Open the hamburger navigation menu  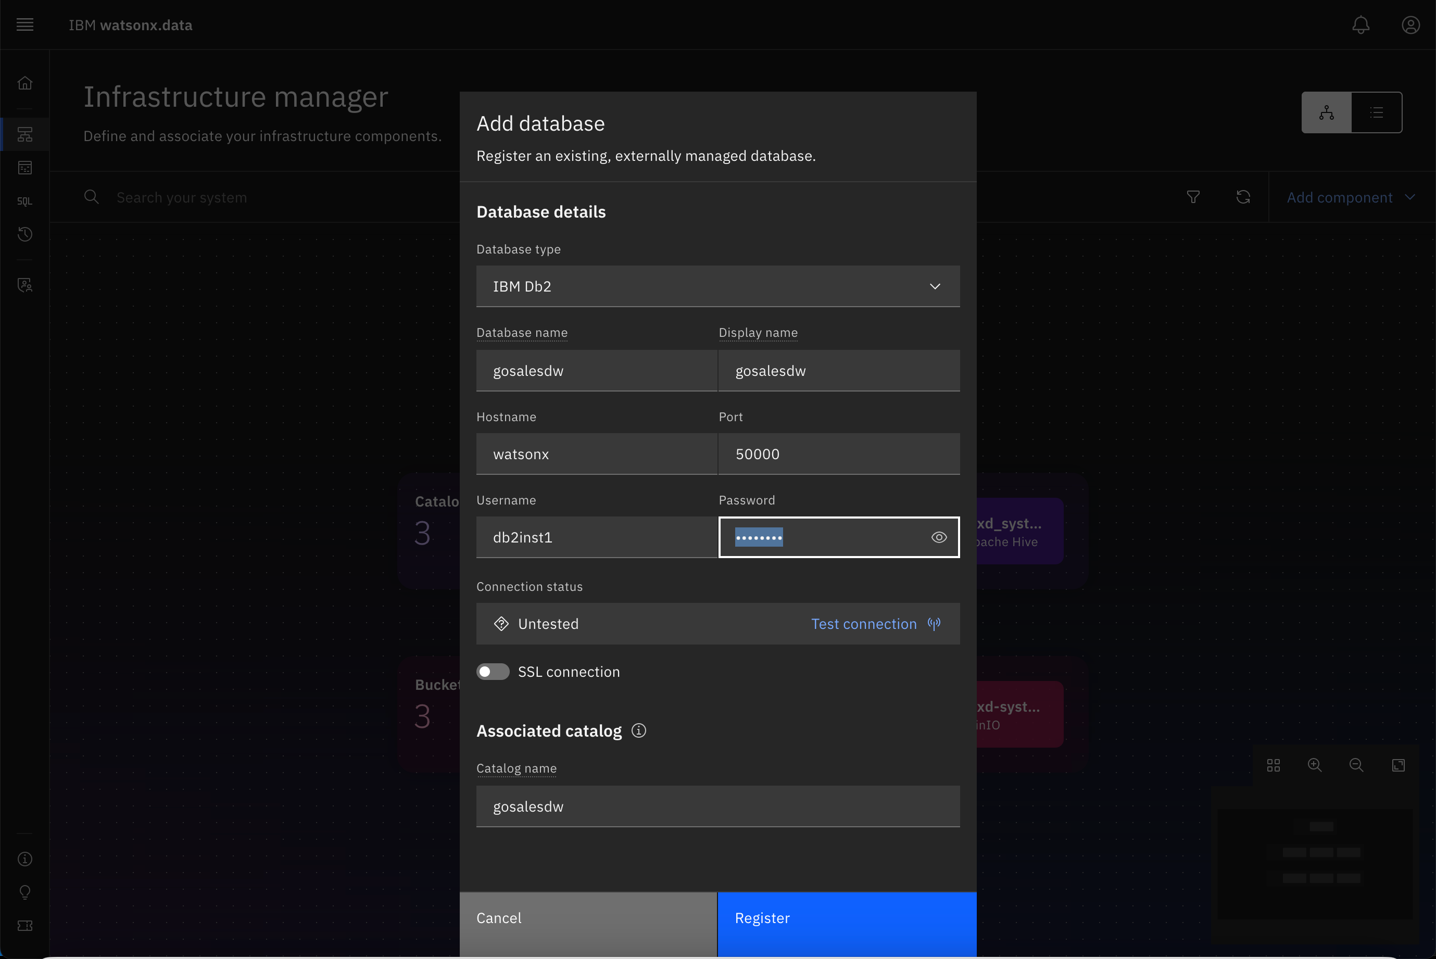[x=24, y=24]
